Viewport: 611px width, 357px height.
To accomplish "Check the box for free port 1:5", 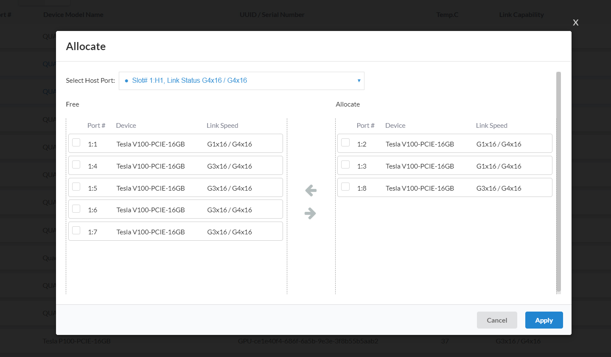I will (x=76, y=187).
